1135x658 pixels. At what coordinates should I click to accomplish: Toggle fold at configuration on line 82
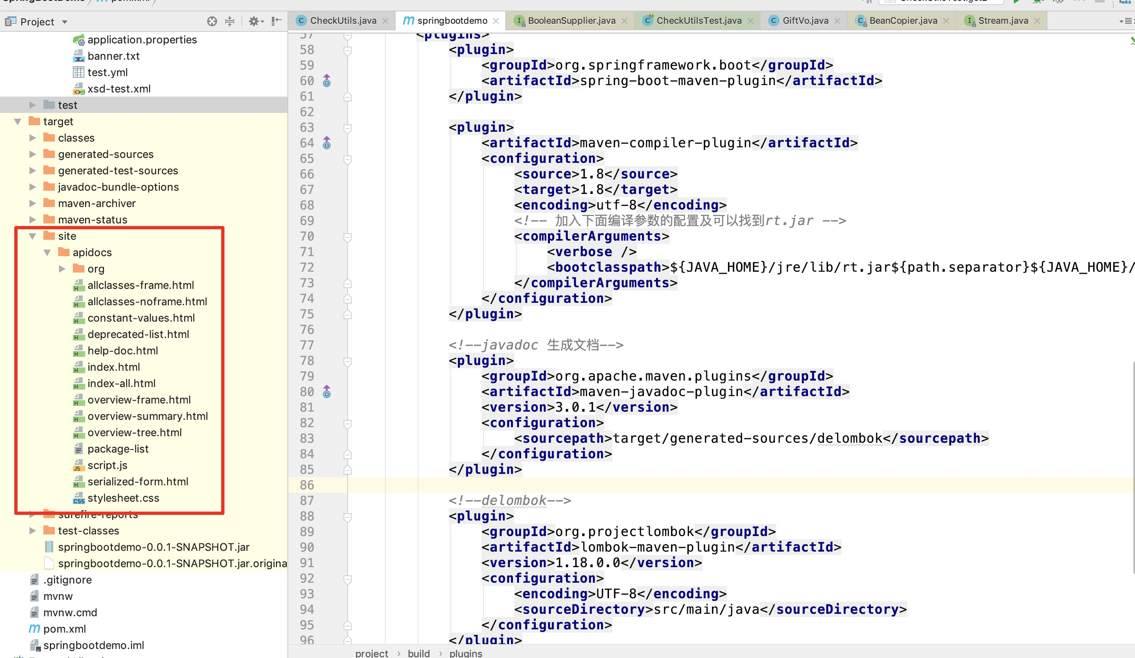click(348, 424)
